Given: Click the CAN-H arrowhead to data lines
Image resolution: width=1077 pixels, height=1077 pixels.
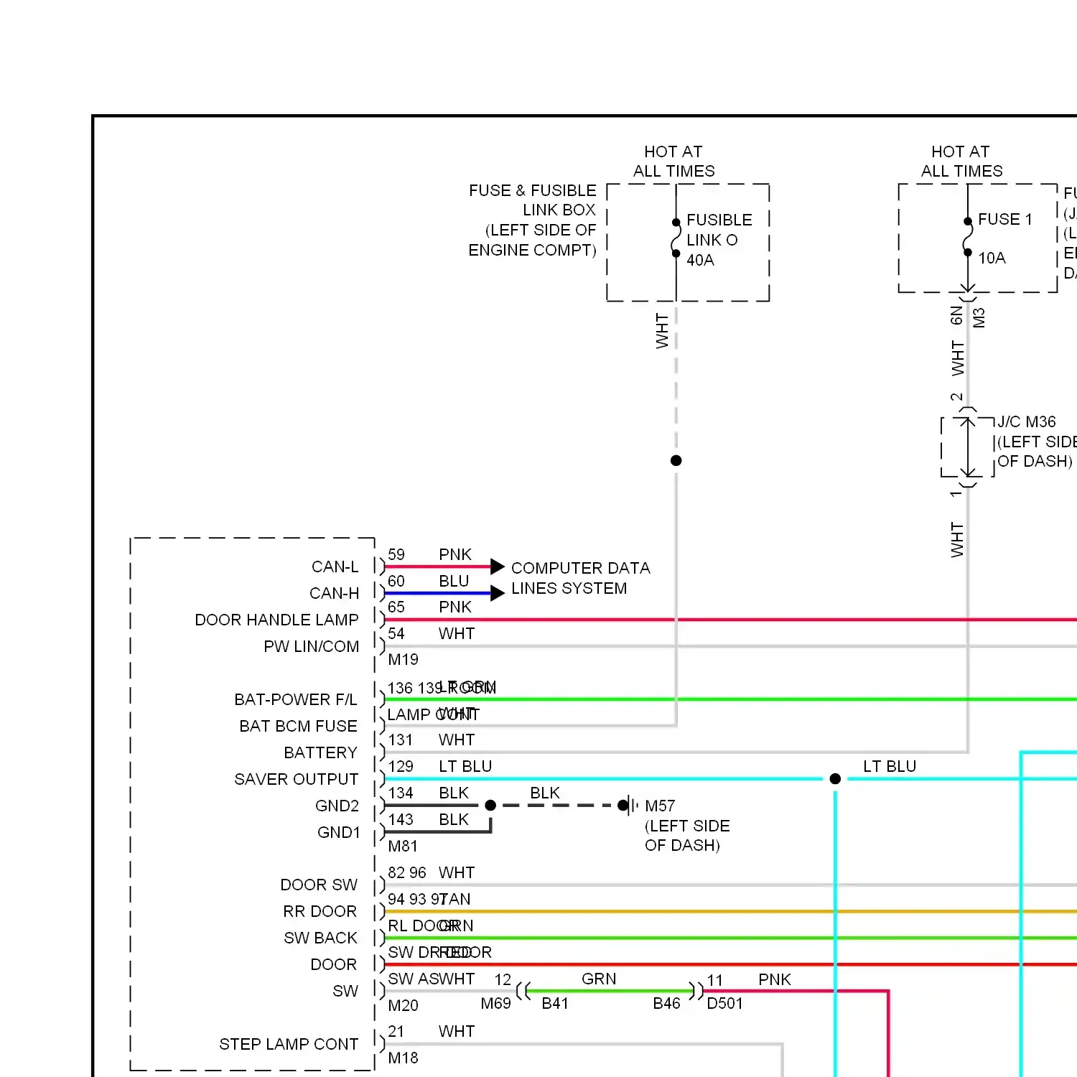Looking at the screenshot, I should (x=498, y=593).
